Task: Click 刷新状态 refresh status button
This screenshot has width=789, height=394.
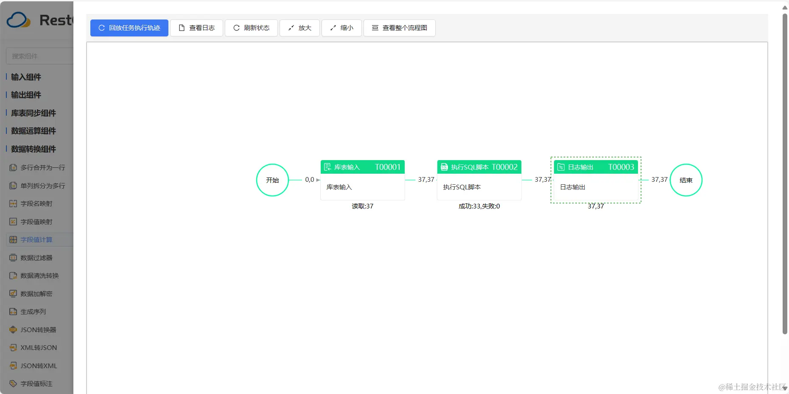Action: [x=251, y=28]
